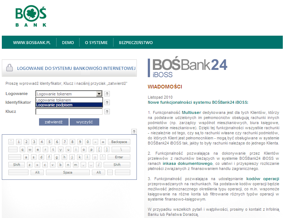Click the left Shift key on virtual keyboard
This screenshot has width=285, height=218.
(16, 165)
